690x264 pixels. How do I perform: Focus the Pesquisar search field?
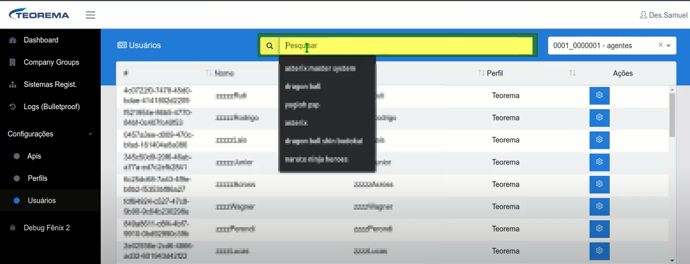coord(406,46)
